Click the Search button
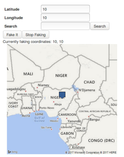This screenshot has width=124, height=157. tap(100, 26)
